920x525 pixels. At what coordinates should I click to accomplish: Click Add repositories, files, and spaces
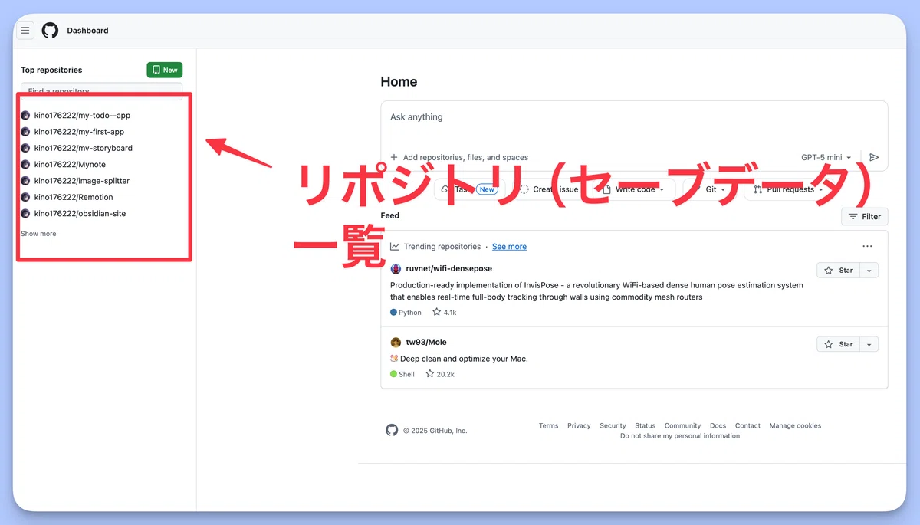click(x=459, y=157)
